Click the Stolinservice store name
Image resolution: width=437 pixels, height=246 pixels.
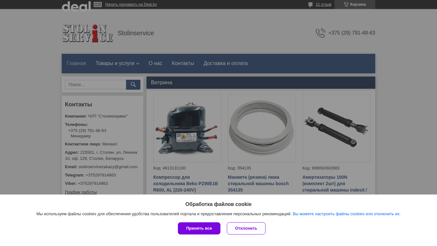click(x=136, y=33)
